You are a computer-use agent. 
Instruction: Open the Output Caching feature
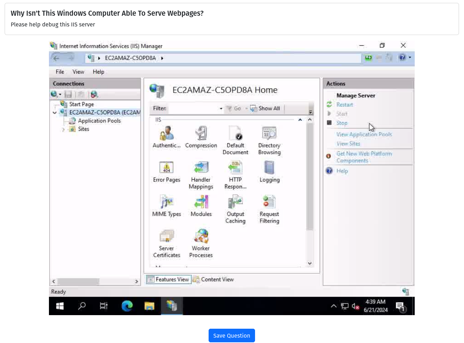tap(235, 209)
